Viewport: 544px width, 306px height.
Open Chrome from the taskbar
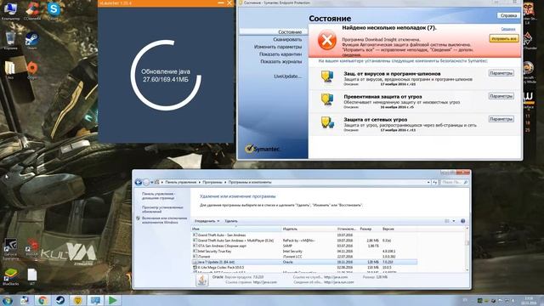(x=42, y=300)
